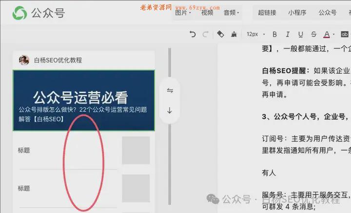
Task: Click the 有人 text line
Action: (x=269, y=173)
